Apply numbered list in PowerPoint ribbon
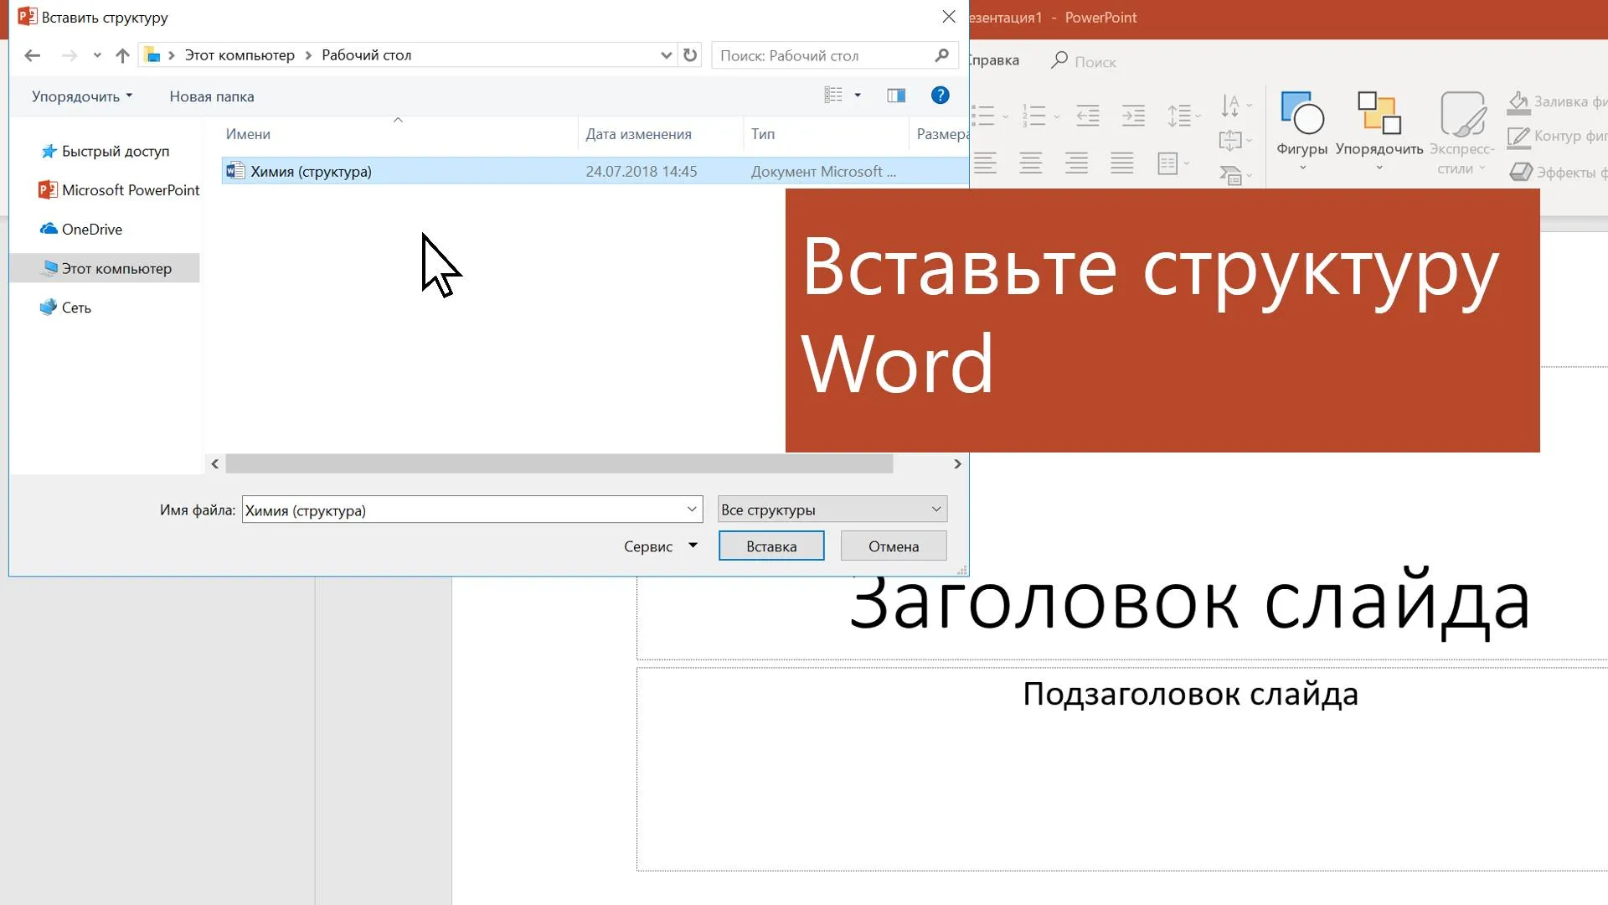Viewport: 1608px width, 905px height. point(1034,116)
